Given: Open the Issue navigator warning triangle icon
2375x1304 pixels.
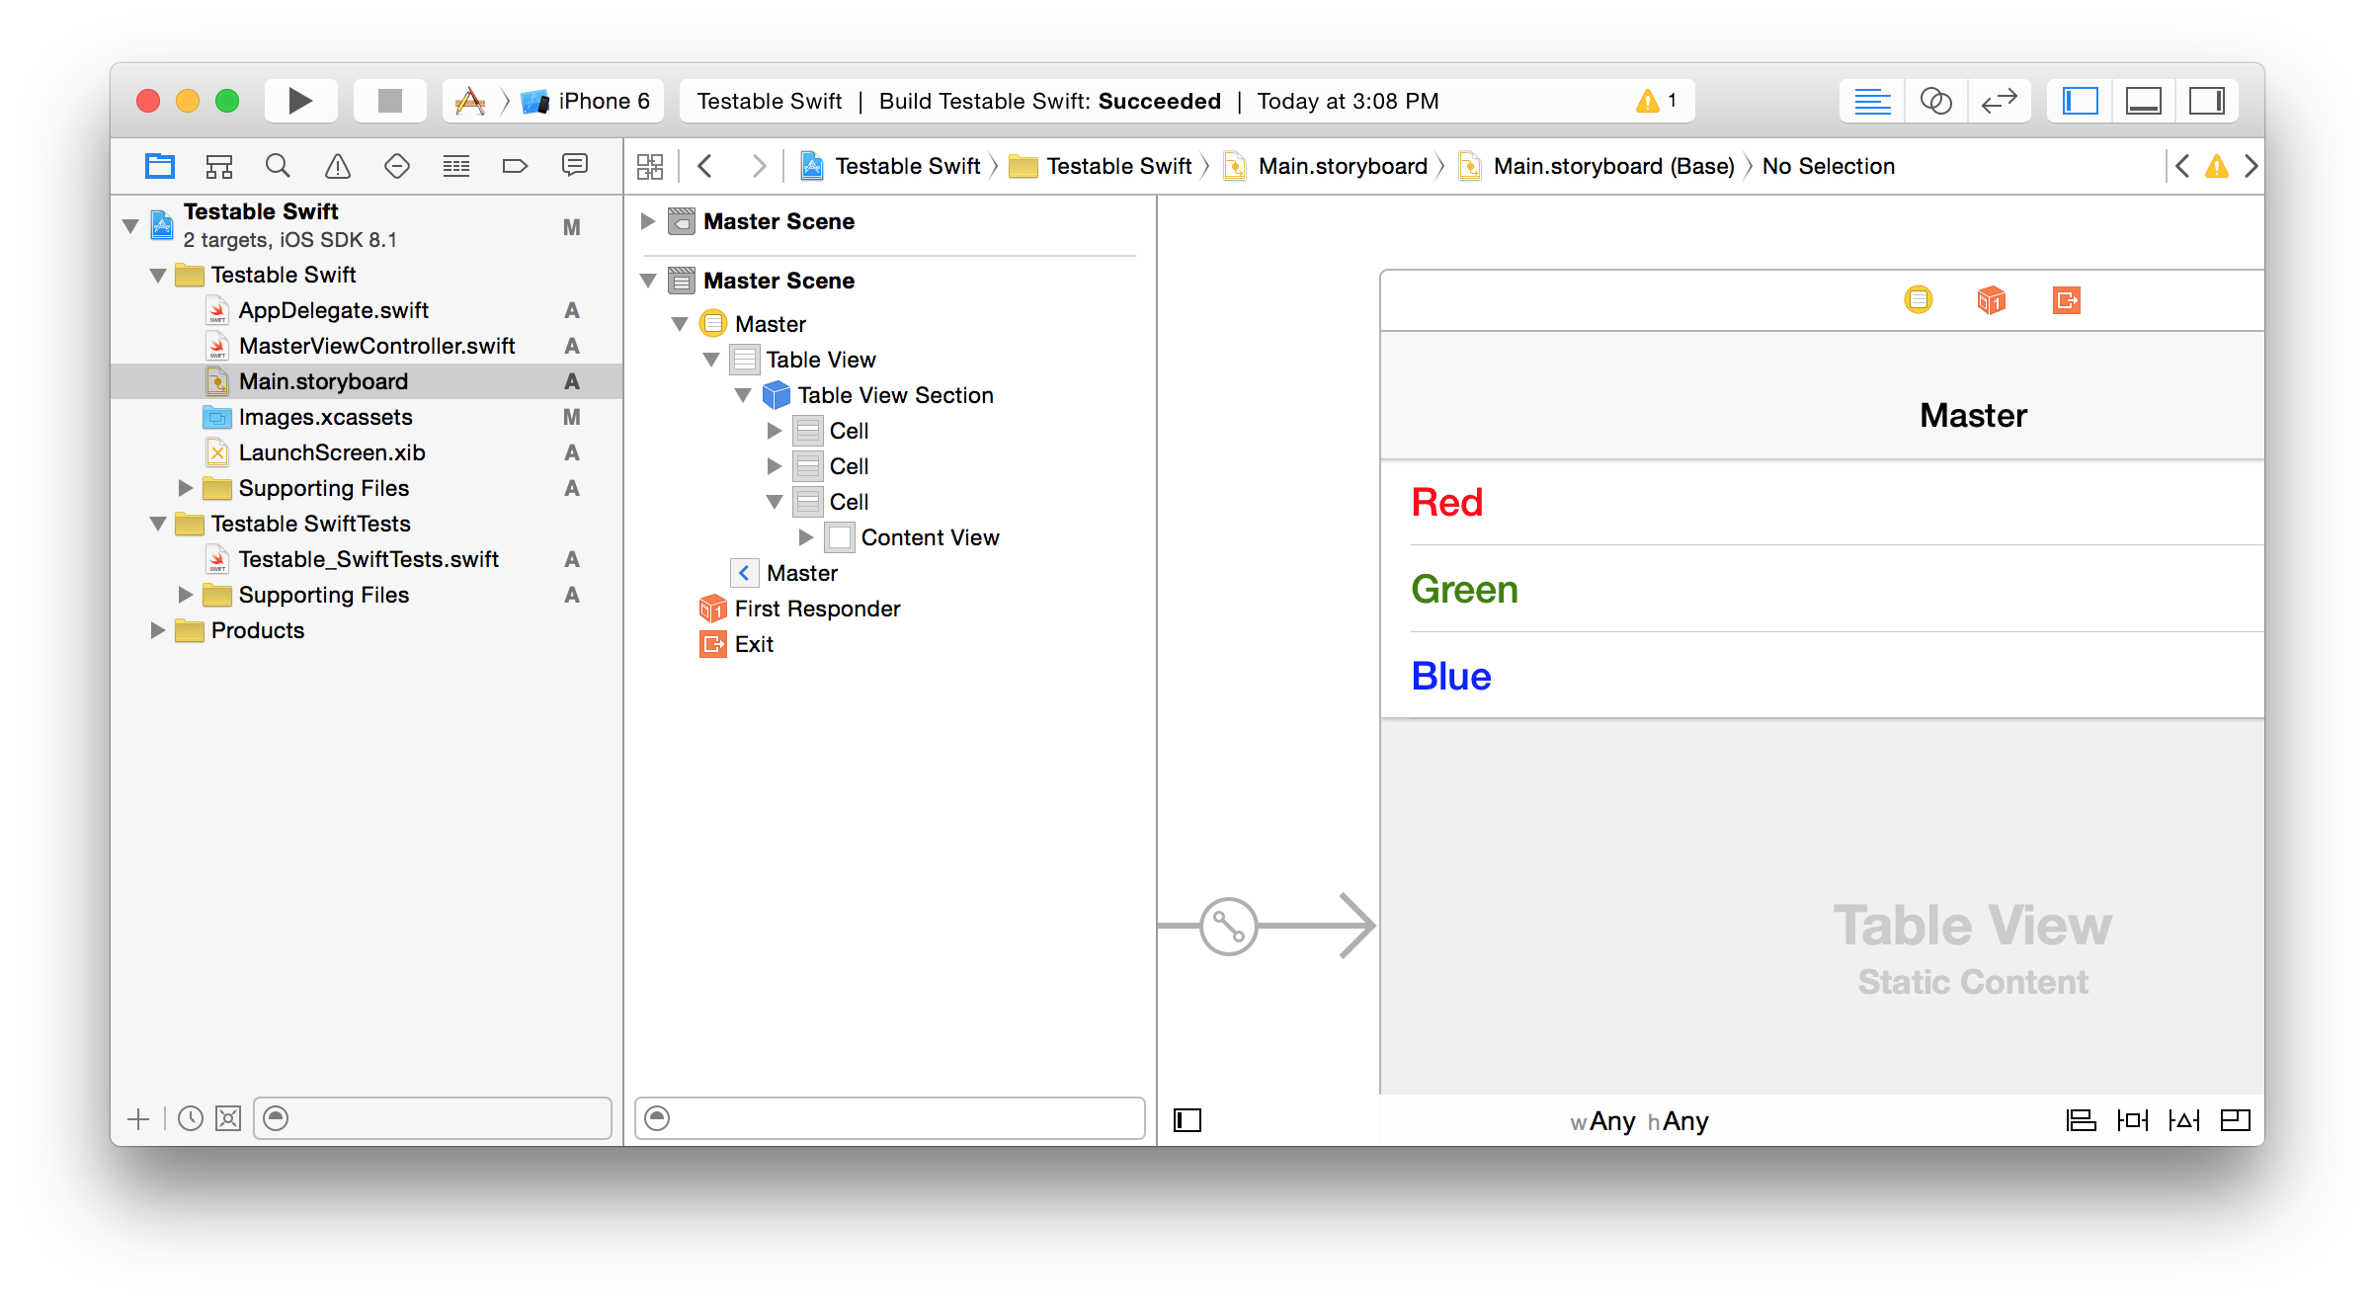Looking at the screenshot, I should (337, 165).
